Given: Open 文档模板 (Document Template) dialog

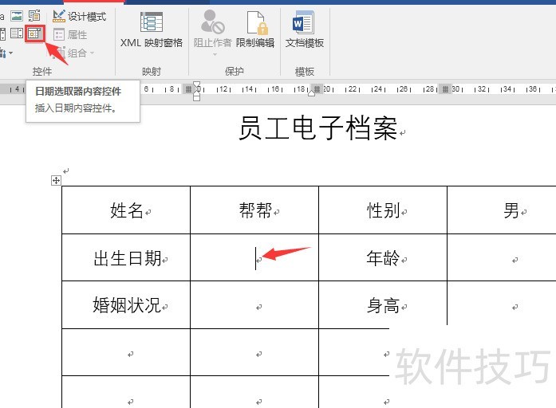Looking at the screenshot, I should [x=304, y=29].
